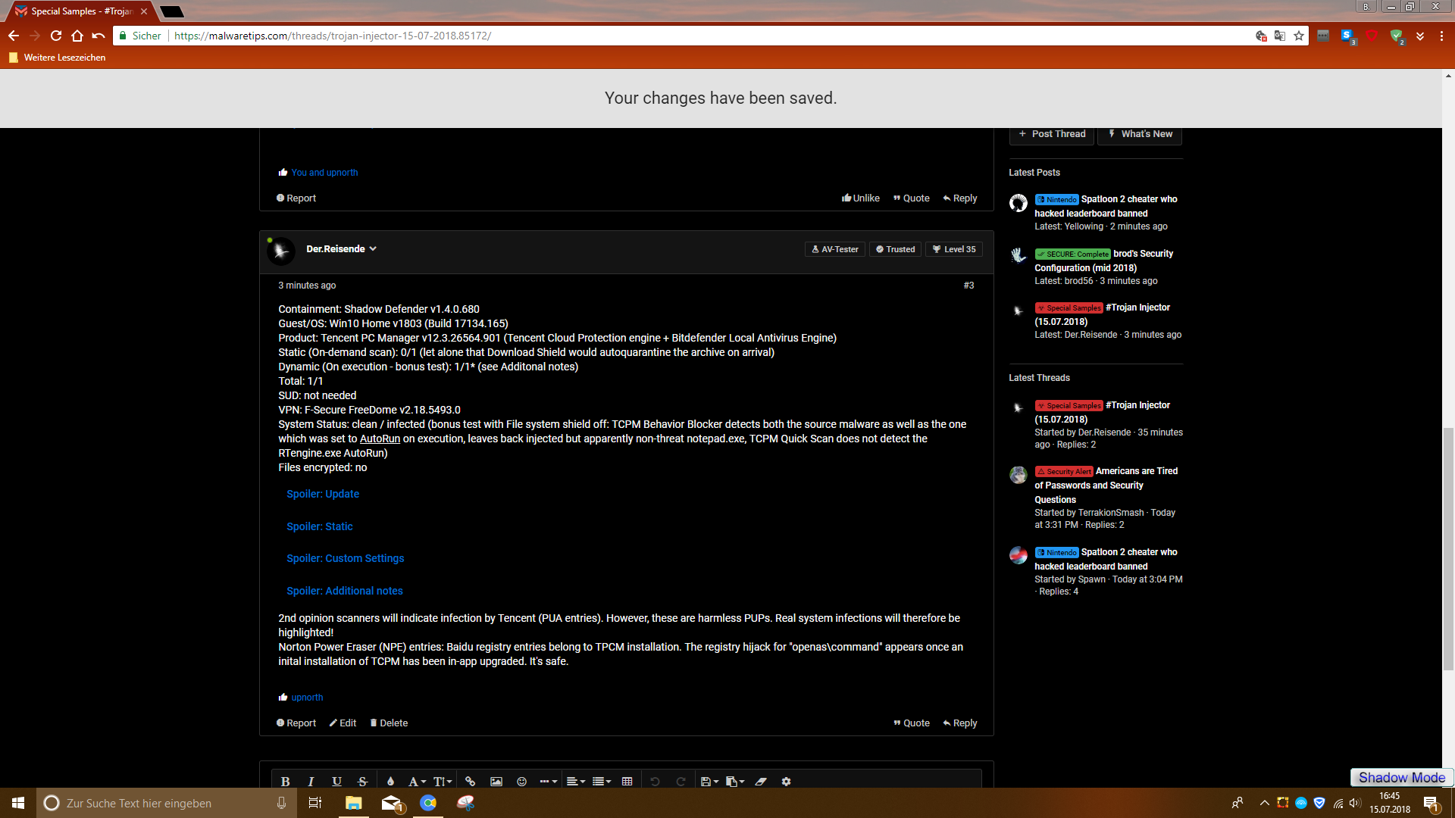Bookmark page with star icon
Screen dimensions: 1455x818
pyautogui.click(x=1299, y=36)
